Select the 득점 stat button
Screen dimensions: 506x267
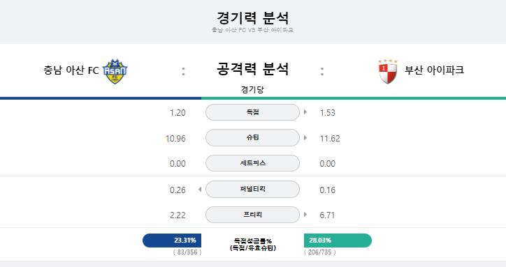coord(252,112)
